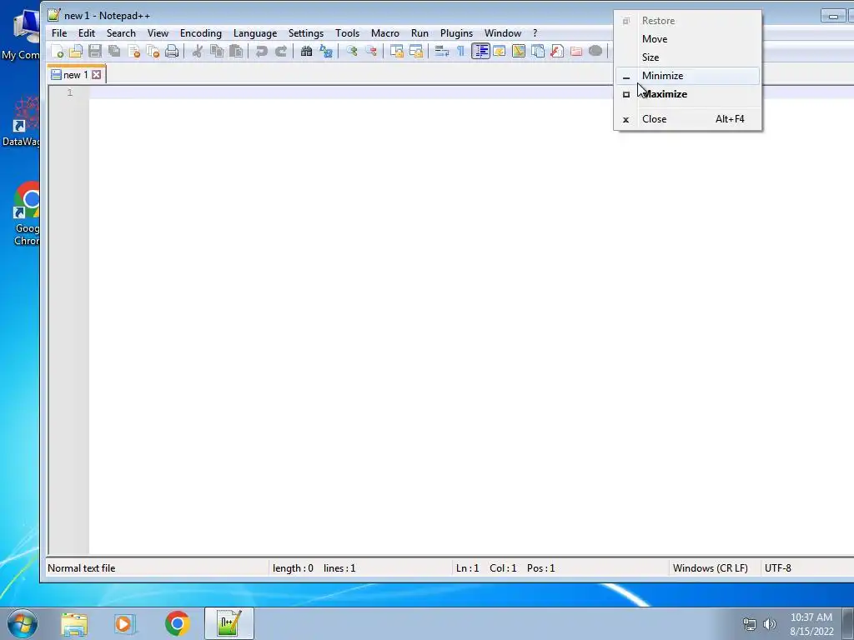The width and height of the screenshot is (854, 640).
Task: Click the Notepad++ taskbar button
Action: [x=229, y=623]
